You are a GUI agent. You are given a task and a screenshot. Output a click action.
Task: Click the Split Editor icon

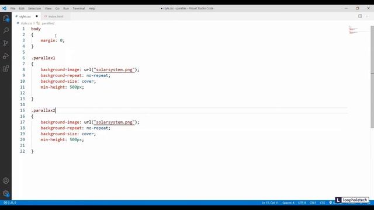[360, 16]
